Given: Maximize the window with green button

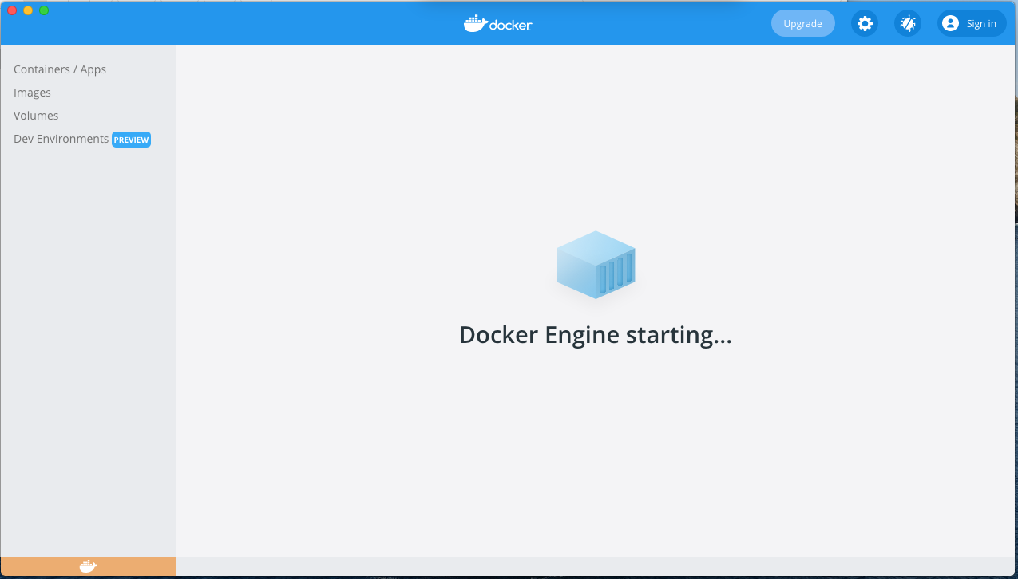Looking at the screenshot, I should coord(44,10).
